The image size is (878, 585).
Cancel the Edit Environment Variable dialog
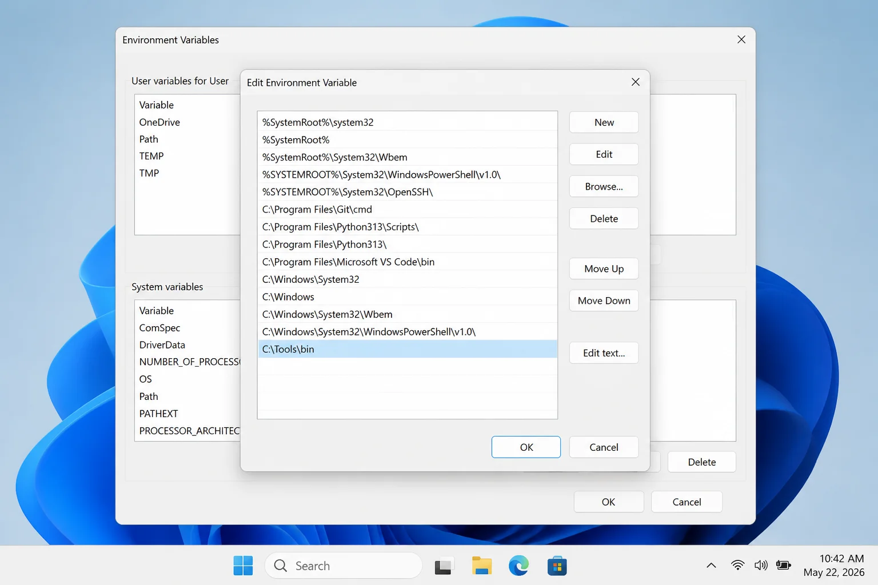click(604, 447)
